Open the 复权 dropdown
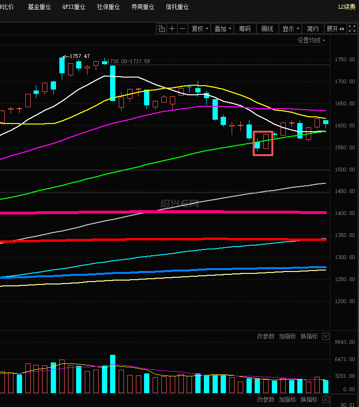359x407 pixels. pyautogui.click(x=200, y=29)
